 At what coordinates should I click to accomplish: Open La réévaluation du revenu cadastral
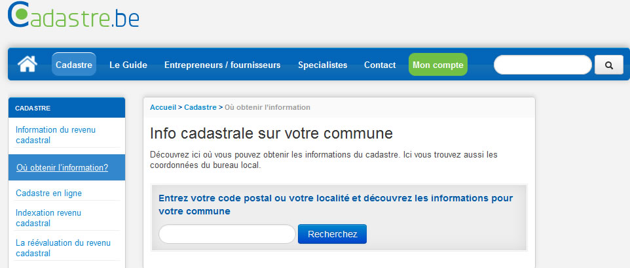click(63, 248)
